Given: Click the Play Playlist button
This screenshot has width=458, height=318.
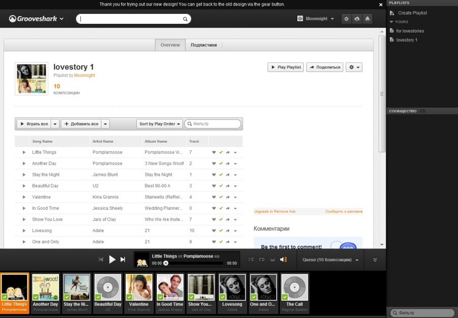Looking at the screenshot, I should click(x=285, y=67).
